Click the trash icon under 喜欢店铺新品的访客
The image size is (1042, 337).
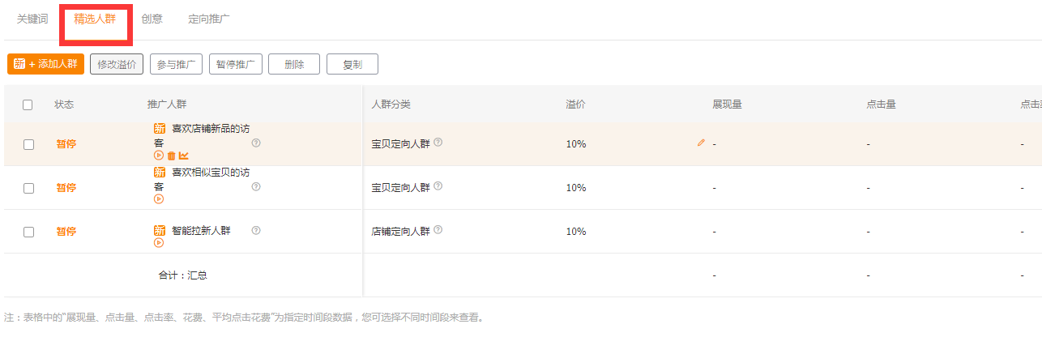pyautogui.click(x=171, y=156)
